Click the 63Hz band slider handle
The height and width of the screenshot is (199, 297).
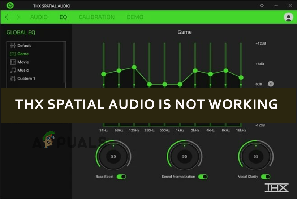point(119,71)
